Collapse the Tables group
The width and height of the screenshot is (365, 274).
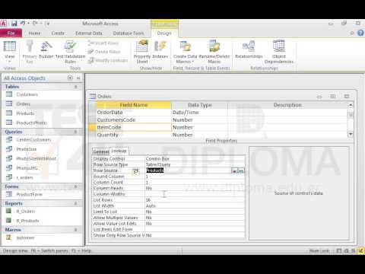click(x=75, y=87)
